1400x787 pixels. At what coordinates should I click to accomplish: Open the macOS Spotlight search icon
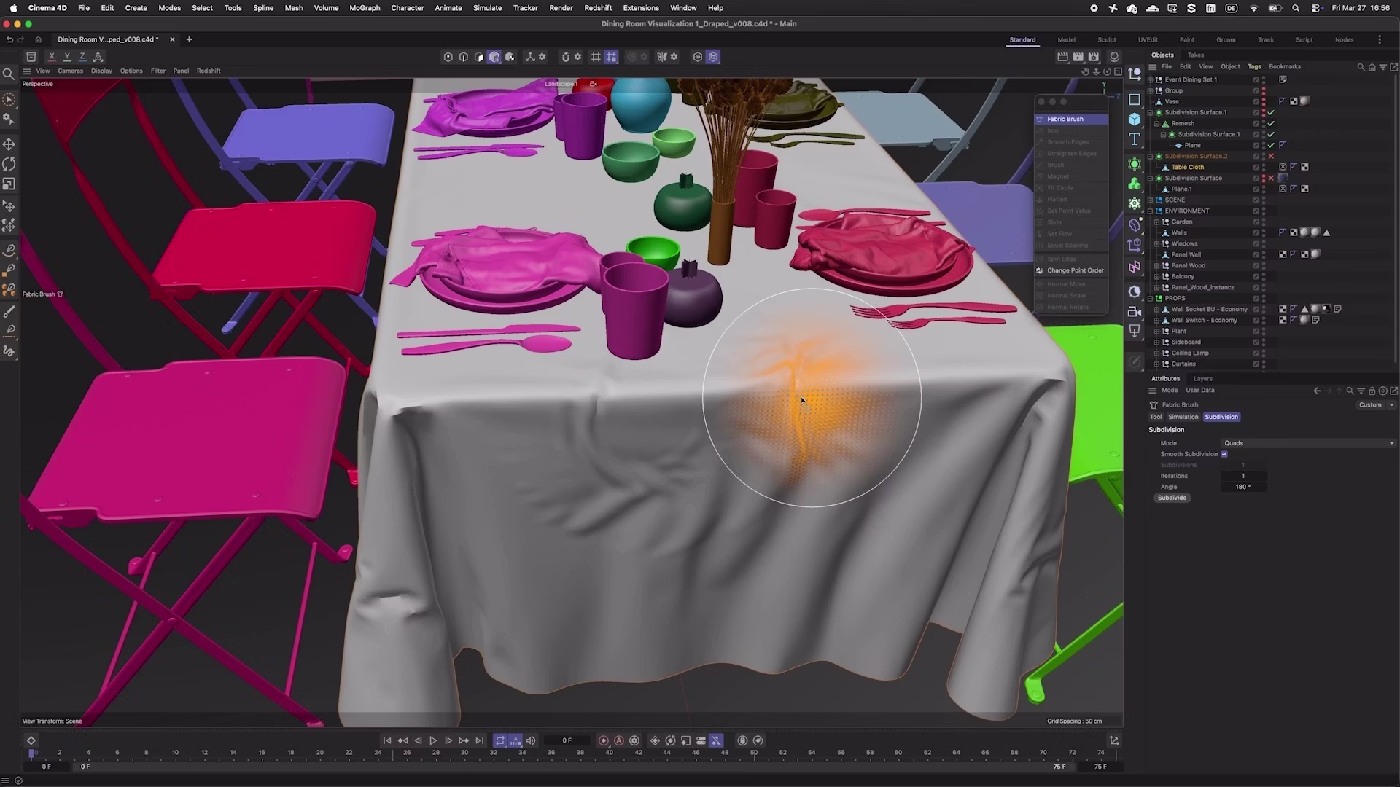(x=1296, y=8)
